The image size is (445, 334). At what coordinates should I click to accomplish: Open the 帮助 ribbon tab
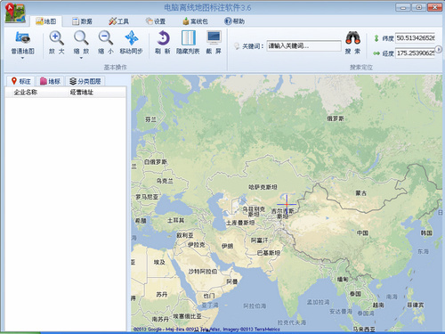[235, 21]
